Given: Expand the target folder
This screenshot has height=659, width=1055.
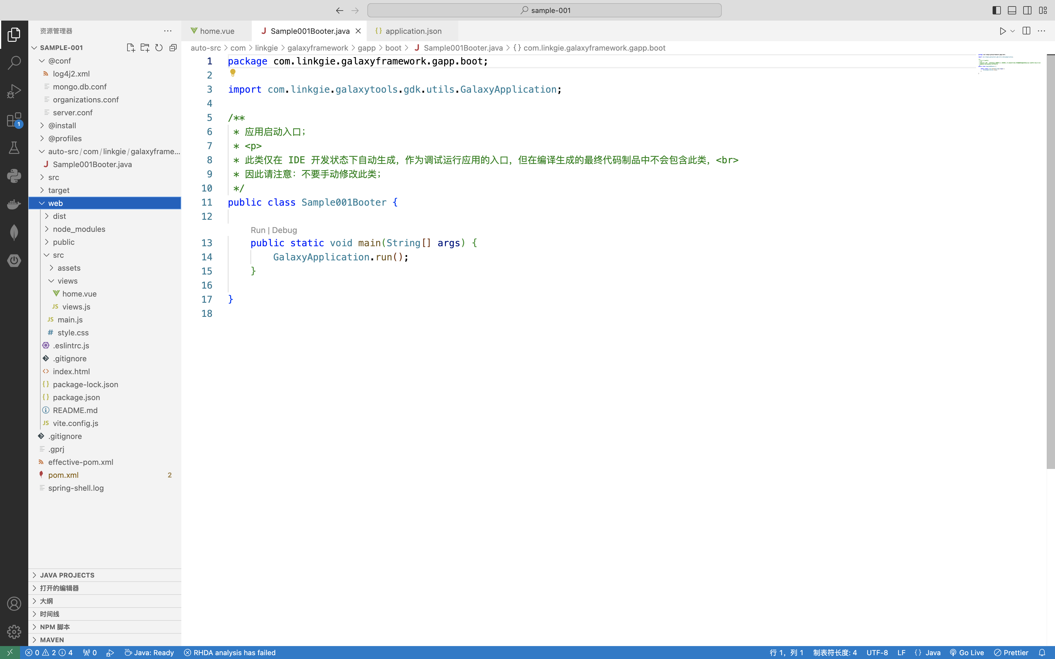Looking at the screenshot, I should [x=104, y=190].
